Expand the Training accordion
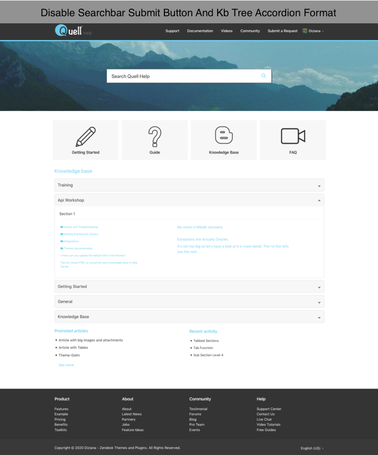 coord(189,185)
